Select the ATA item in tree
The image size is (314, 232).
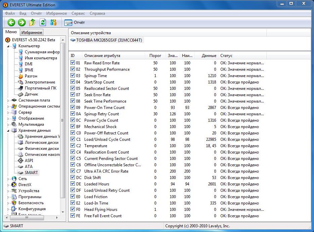(29, 167)
